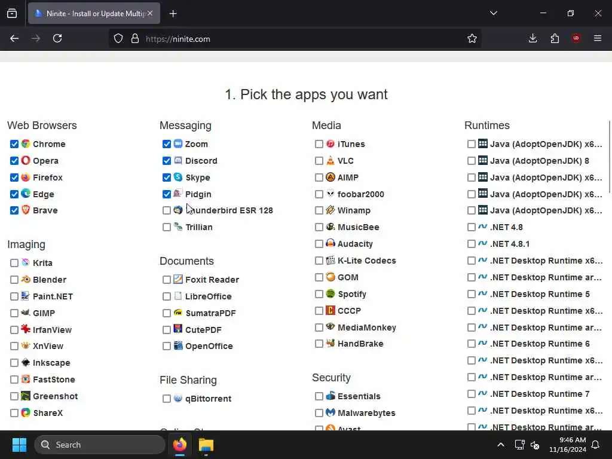This screenshot has width=612, height=459.
Task: Click the Spotify icon
Action: pyautogui.click(x=331, y=293)
